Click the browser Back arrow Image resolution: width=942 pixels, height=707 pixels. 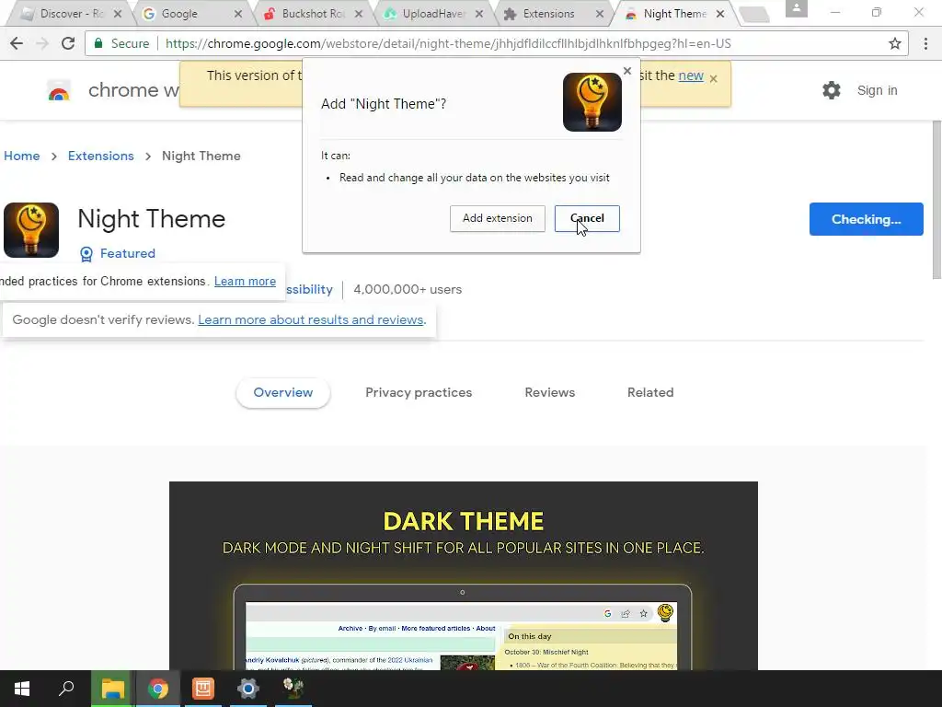pos(17,43)
